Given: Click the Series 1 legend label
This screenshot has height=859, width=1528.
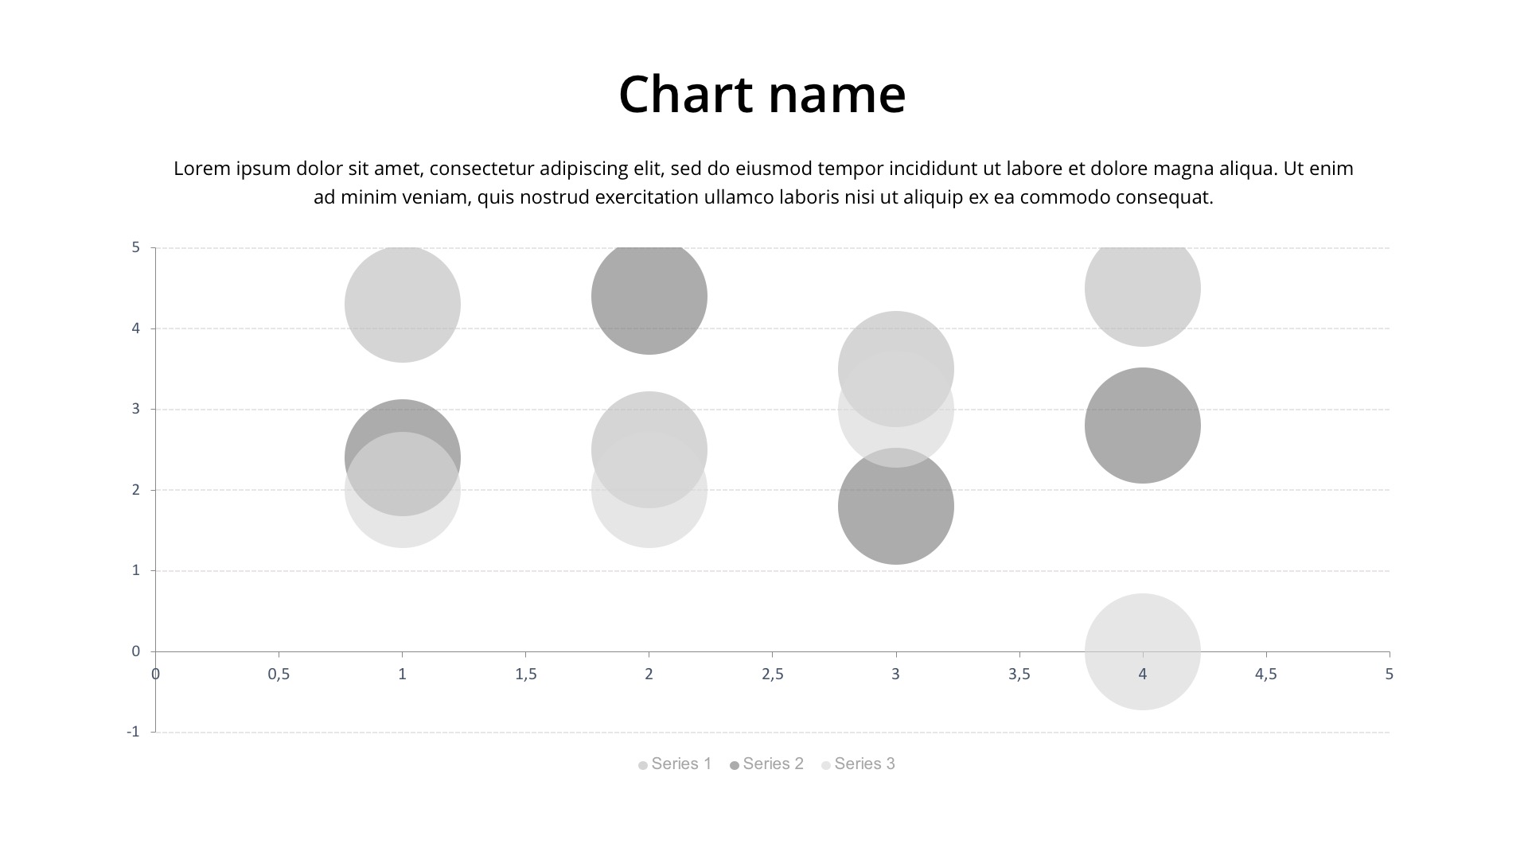Looking at the screenshot, I should pyautogui.click(x=681, y=764).
